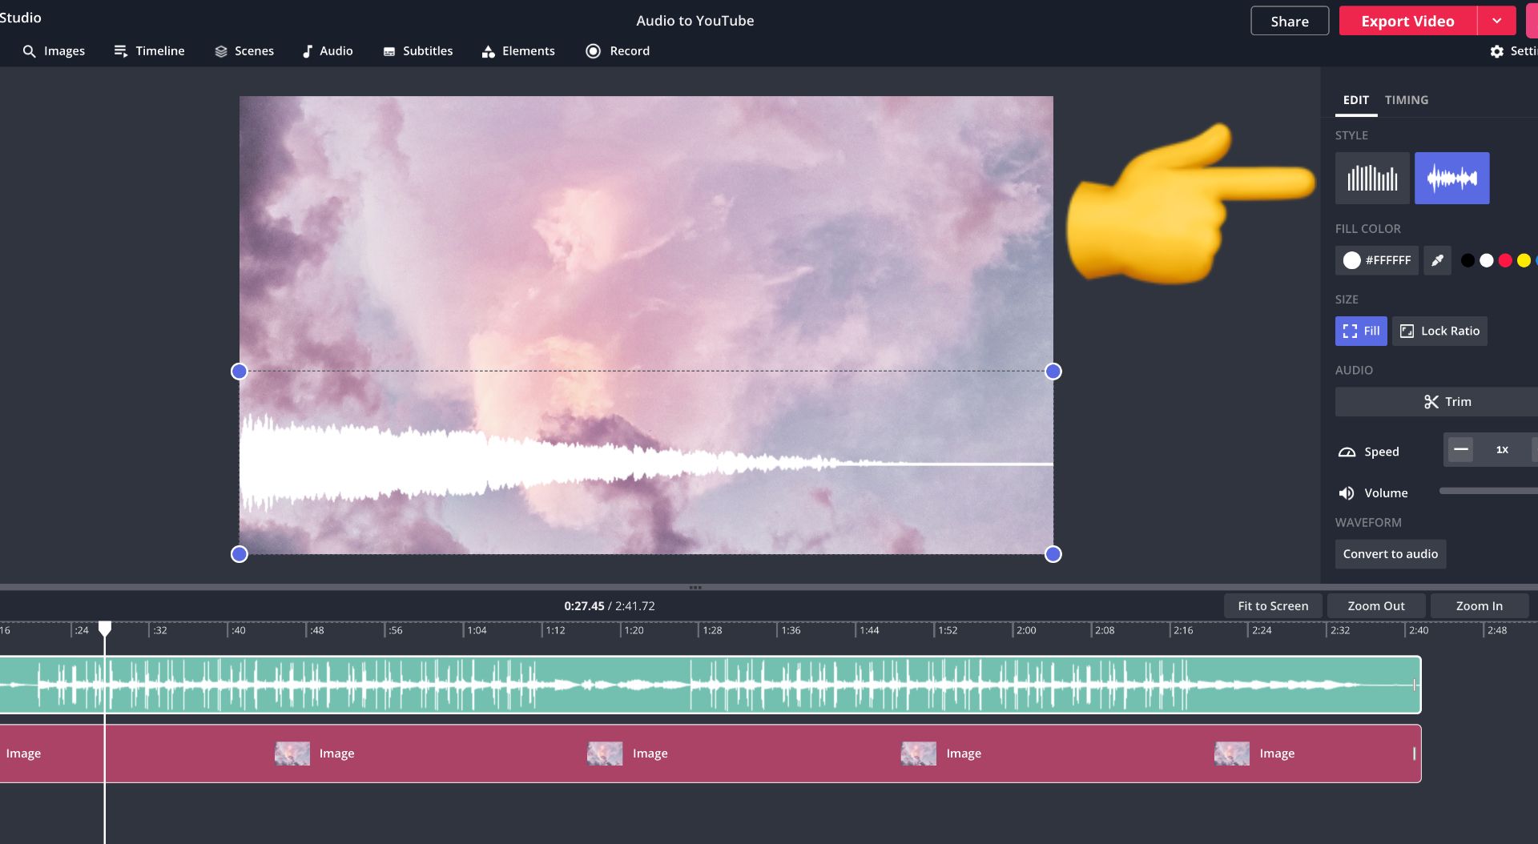Image resolution: width=1538 pixels, height=844 pixels.
Task: Open the fill color #FFFFFF field
Action: tap(1376, 260)
